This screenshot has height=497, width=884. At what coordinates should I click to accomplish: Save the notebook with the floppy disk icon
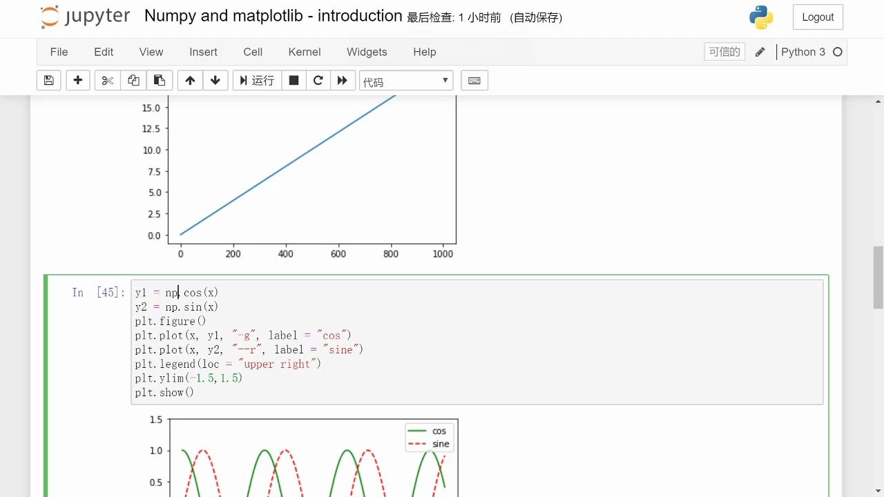(x=48, y=81)
